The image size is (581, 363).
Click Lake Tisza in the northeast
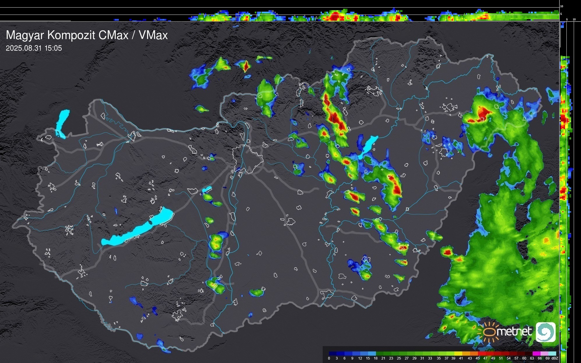tap(369, 145)
